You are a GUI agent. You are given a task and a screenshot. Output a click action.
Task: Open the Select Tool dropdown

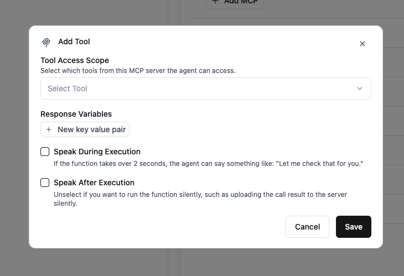(206, 88)
